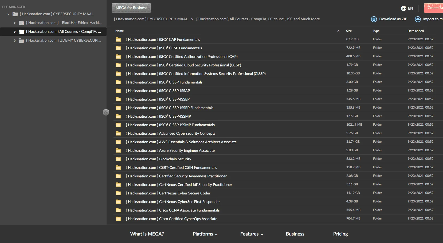Image resolution: width=443 pixels, height=243 pixels.
Task: Select the CertNexus CyberSec First Responder row
Action: 277,202
